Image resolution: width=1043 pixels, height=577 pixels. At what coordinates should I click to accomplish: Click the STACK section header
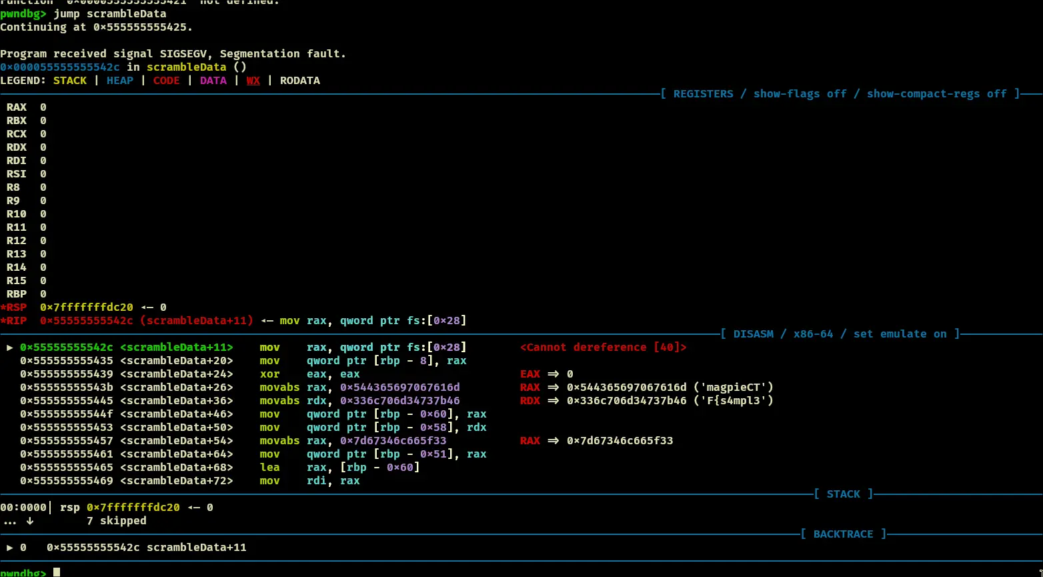(843, 494)
